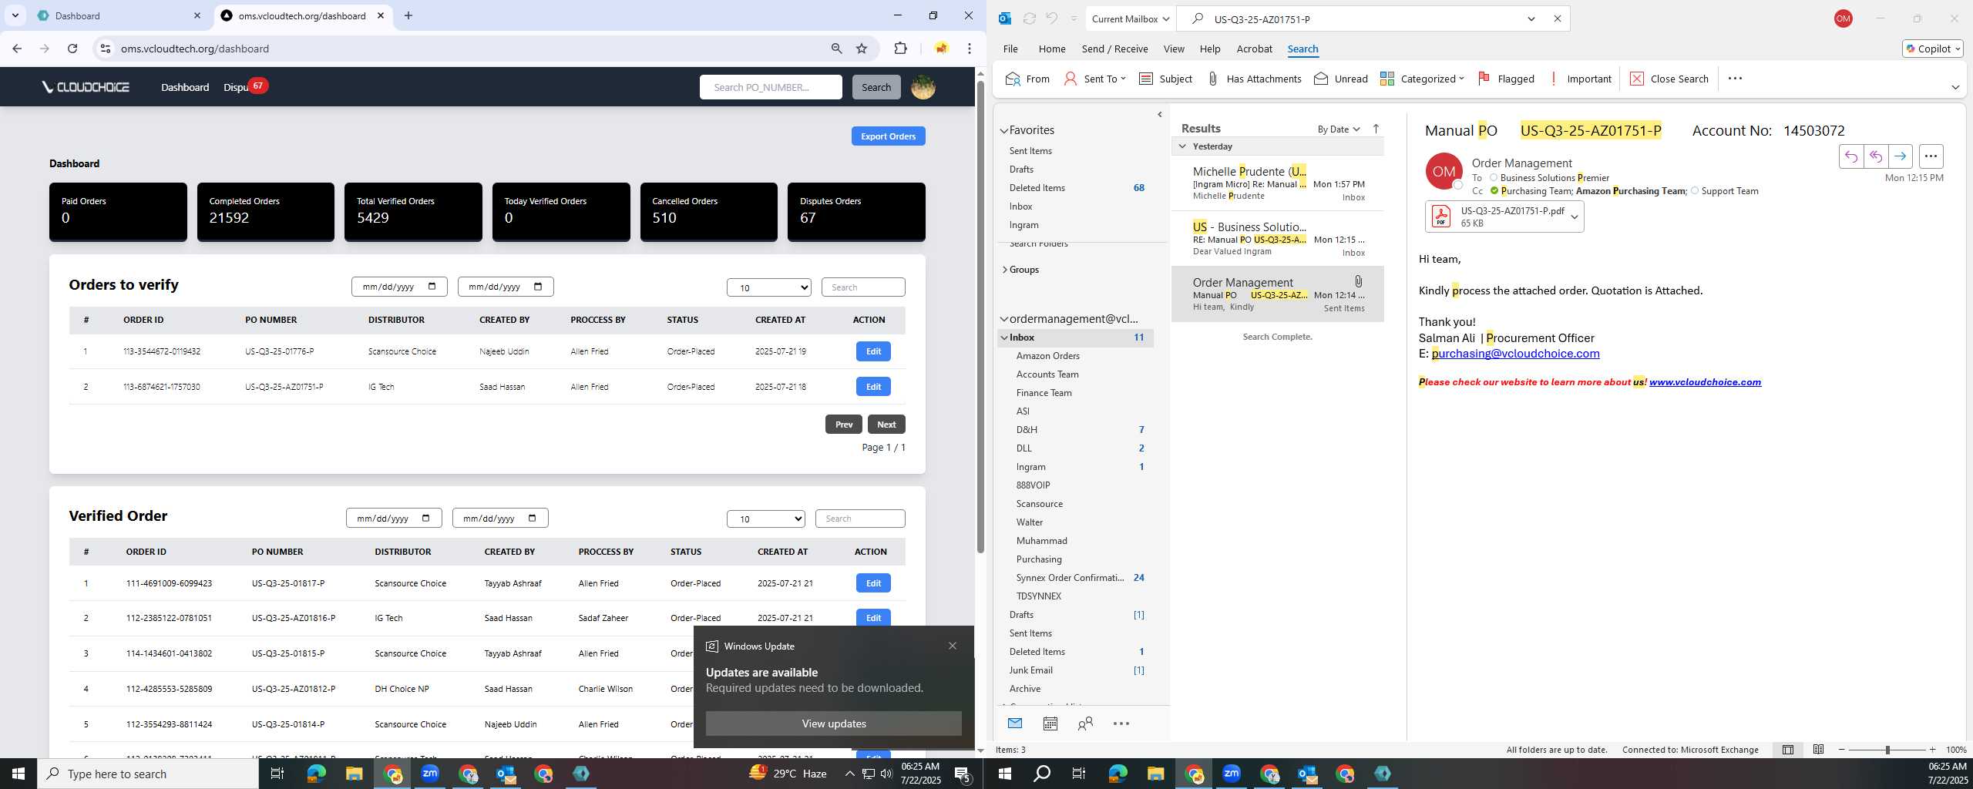Screen dimensions: 1973x789
Task: Open purchasing@vcloudchoice.com email link
Action: click(1515, 354)
